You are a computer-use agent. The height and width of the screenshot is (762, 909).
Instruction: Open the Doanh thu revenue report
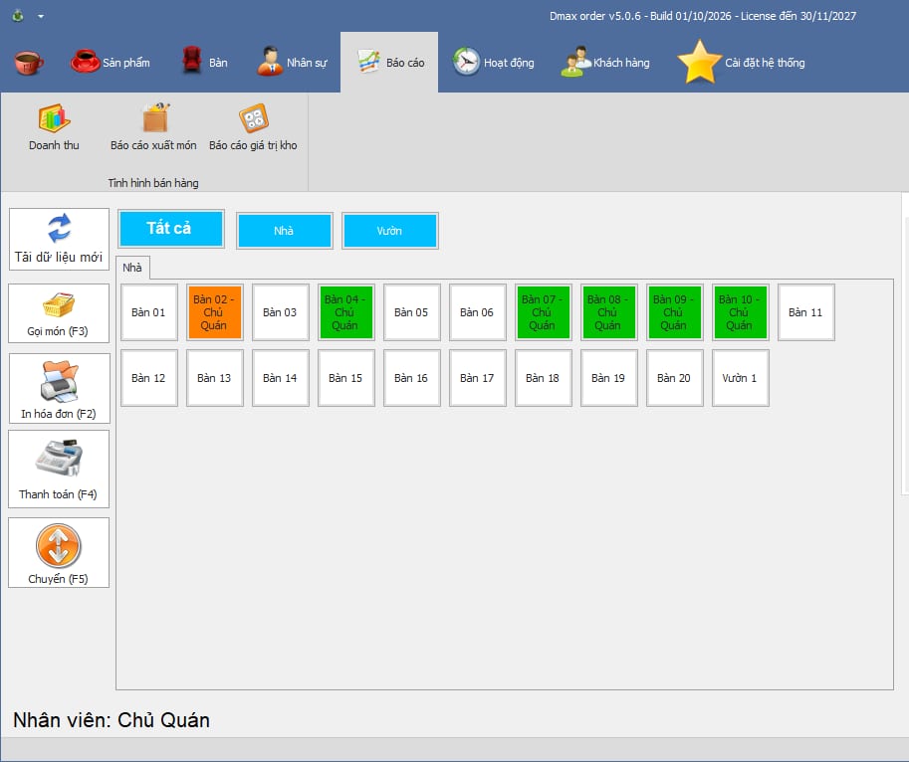(x=54, y=127)
